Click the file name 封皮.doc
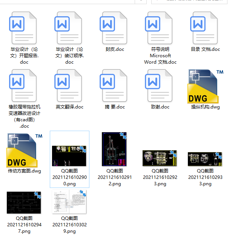 115,49
